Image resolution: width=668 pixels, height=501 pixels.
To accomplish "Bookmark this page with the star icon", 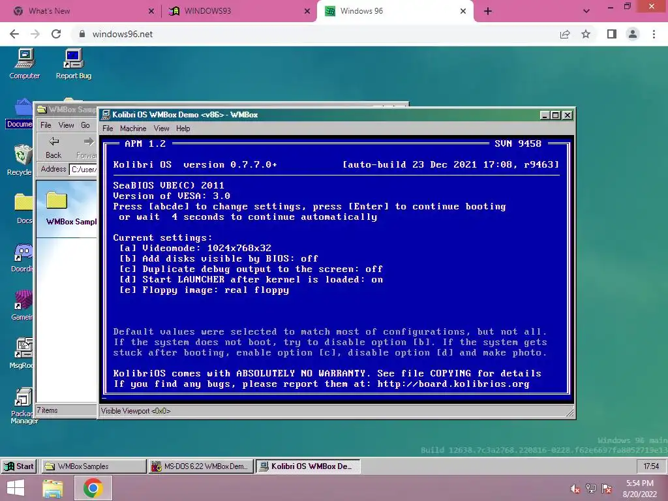I will 586,34.
